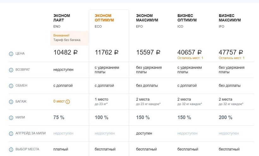Viewport: 259px width, 156px height.
Task: Choose the ЭКОНОМ МАКСИМУМ fare header
Action: point(147,18)
